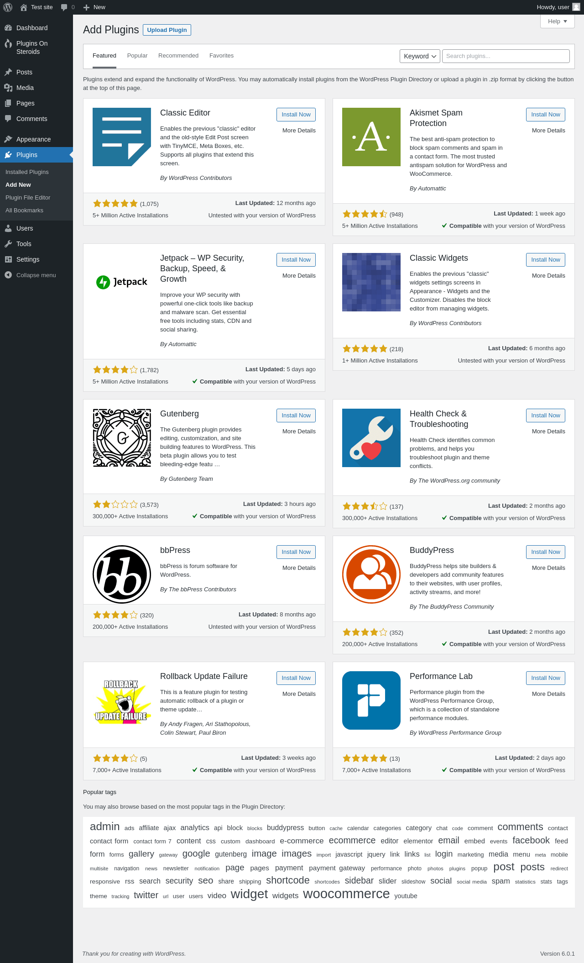Click the Comments sidebar icon

click(8, 119)
